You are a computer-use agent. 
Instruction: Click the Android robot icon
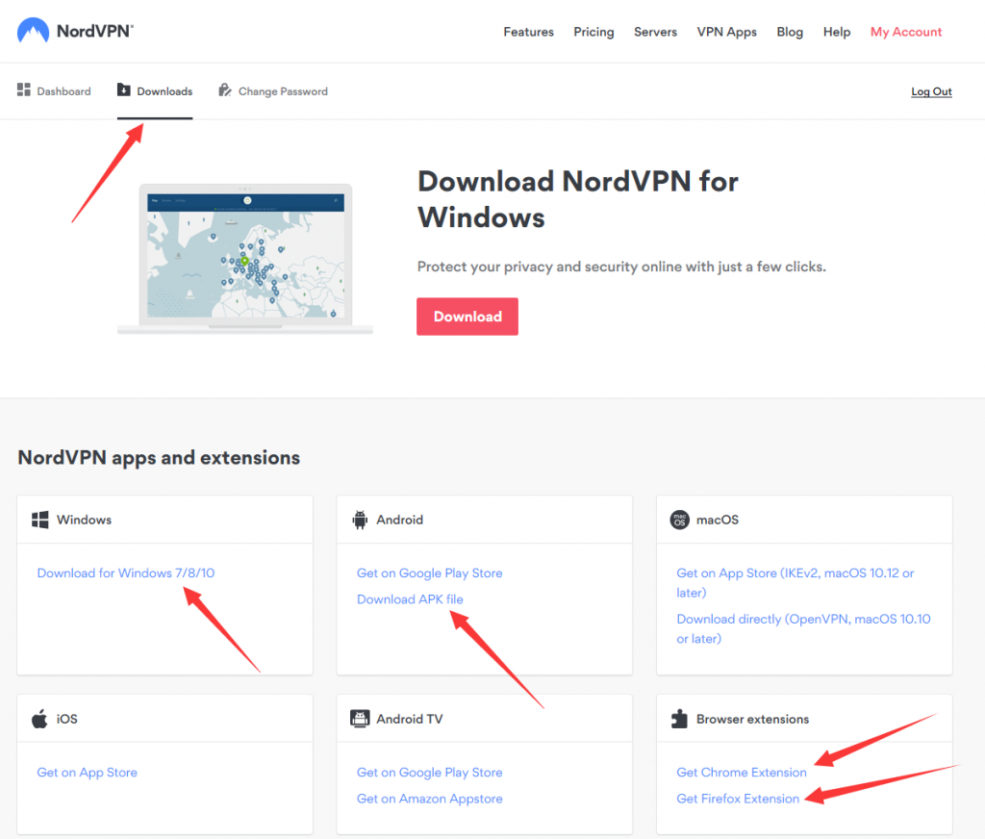(x=361, y=520)
